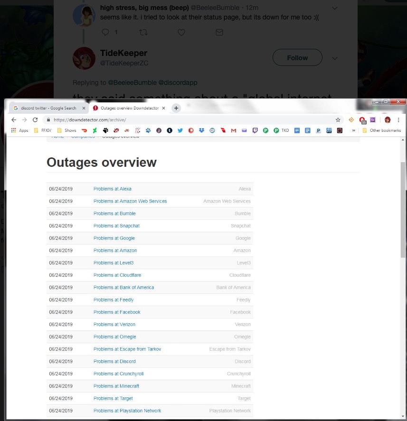Viewport: 407px width, 421px height.
Task: Go back with the browser back arrow
Action: coord(14,120)
